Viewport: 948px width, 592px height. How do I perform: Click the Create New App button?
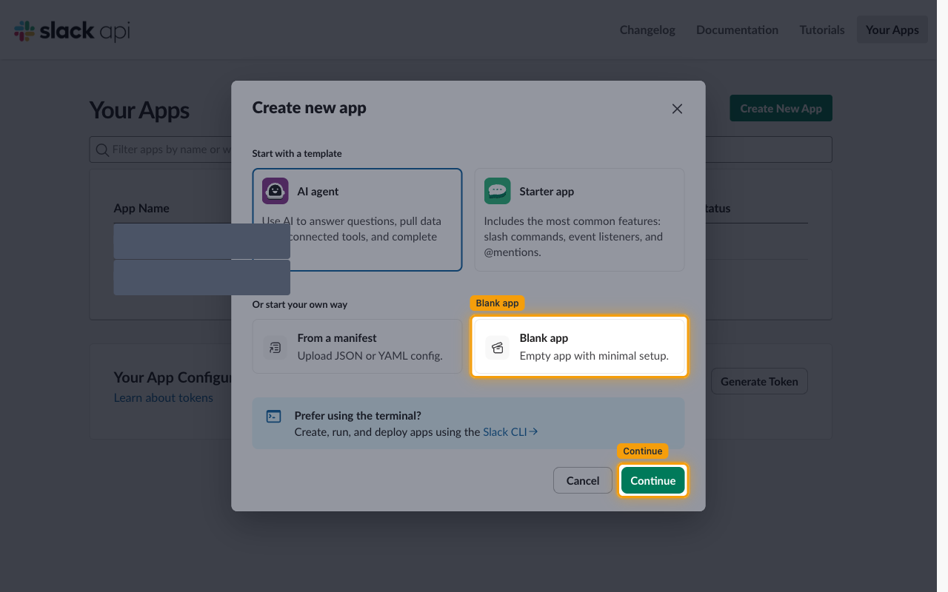(781, 108)
